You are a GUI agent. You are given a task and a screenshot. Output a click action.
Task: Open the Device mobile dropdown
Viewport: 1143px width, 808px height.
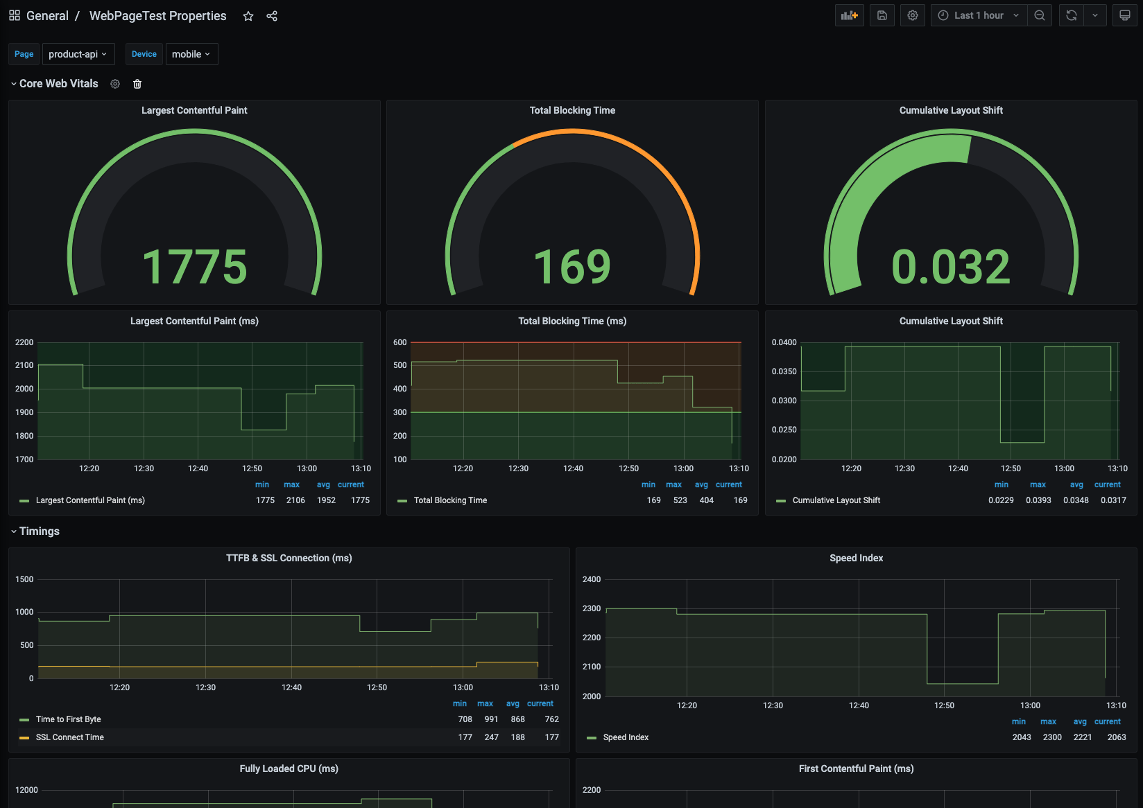pos(191,54)
